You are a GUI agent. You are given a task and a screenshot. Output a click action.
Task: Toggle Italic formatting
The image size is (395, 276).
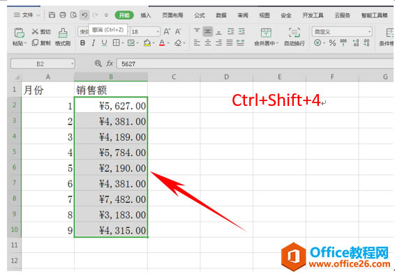(94, 43)
